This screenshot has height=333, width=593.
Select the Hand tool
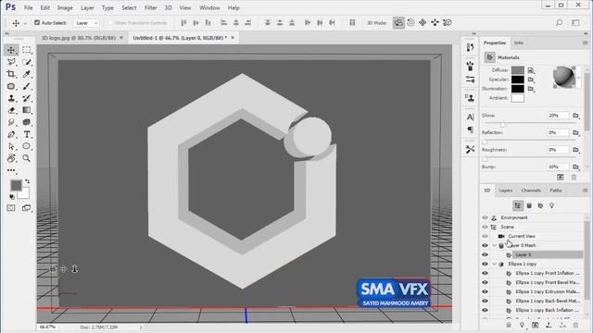click(11, 158)
